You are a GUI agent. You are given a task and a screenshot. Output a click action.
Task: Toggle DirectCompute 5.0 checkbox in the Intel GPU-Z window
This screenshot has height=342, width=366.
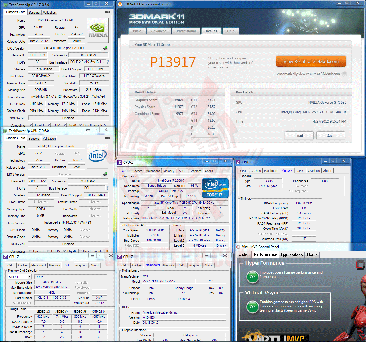click(x=80, y=251)
